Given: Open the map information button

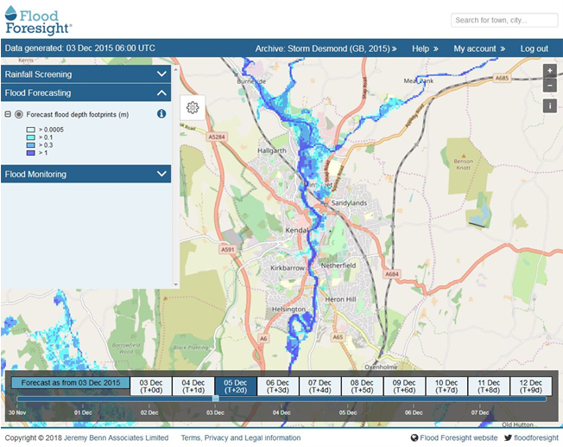Looking at the screenshot, I should tap(550, 105).
